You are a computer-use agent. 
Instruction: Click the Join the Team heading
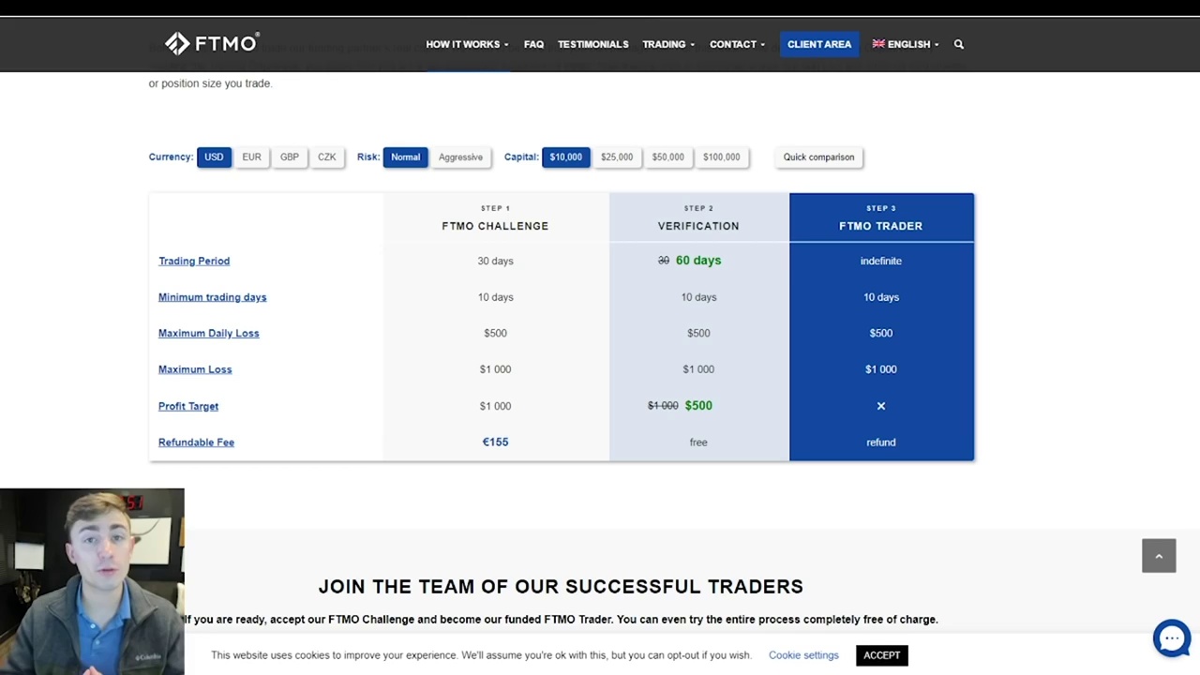(561, 587)
